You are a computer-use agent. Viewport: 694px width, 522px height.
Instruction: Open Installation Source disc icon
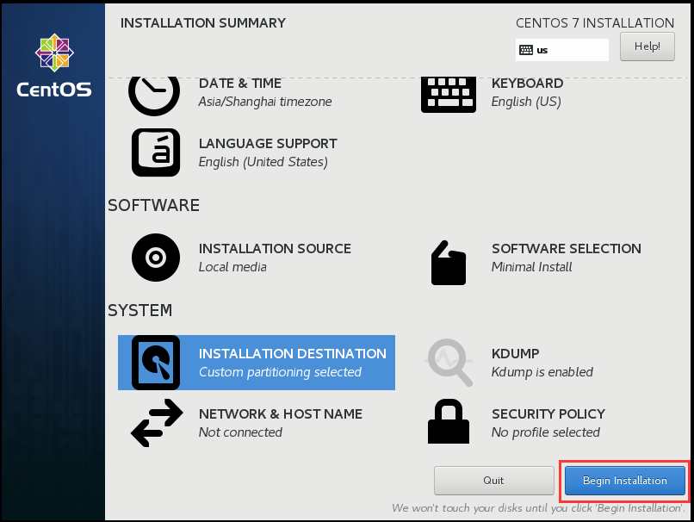coord(156,258)
